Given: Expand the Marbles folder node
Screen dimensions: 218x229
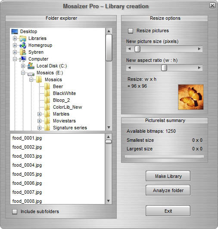Looking at the screenshot, I should point(39,114).
